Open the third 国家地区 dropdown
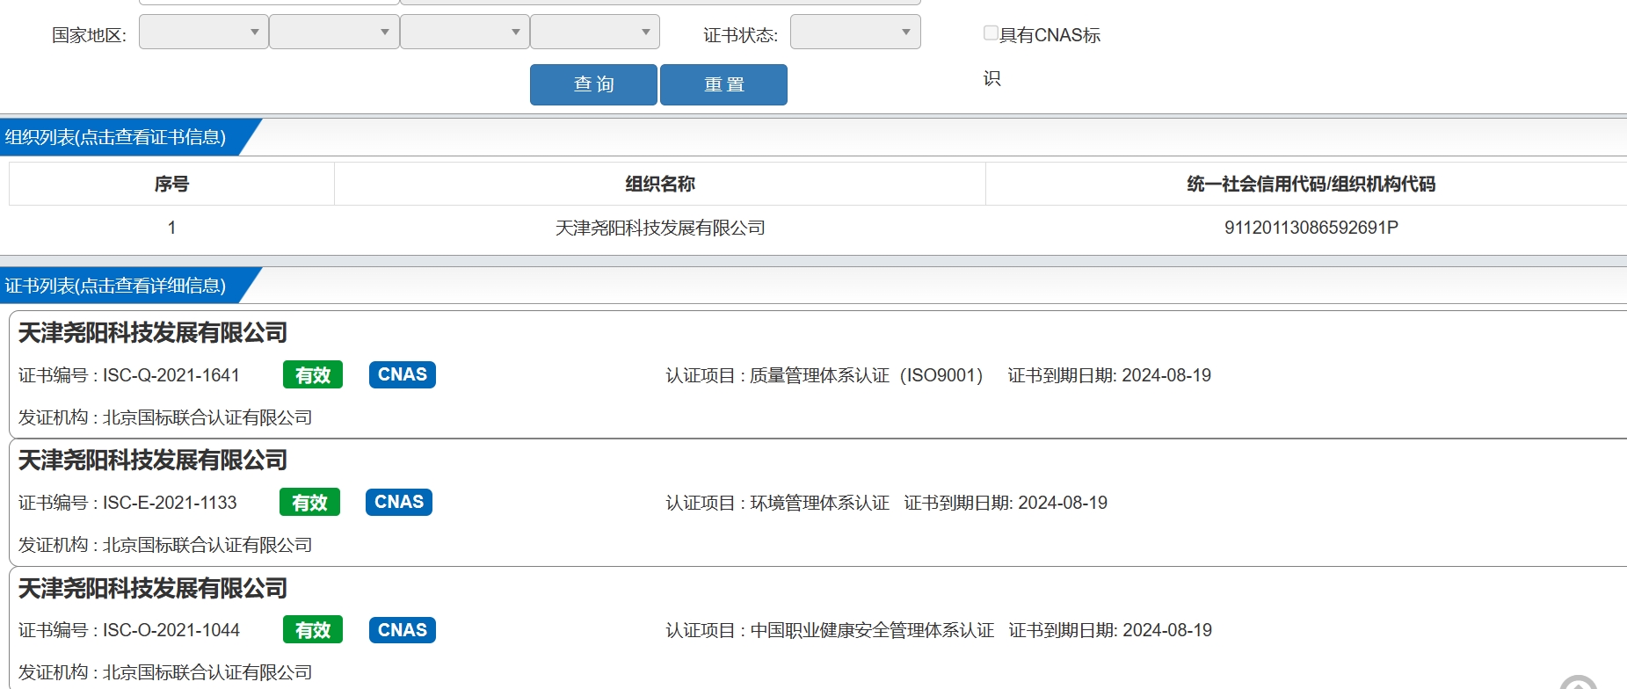 (465, 32)
